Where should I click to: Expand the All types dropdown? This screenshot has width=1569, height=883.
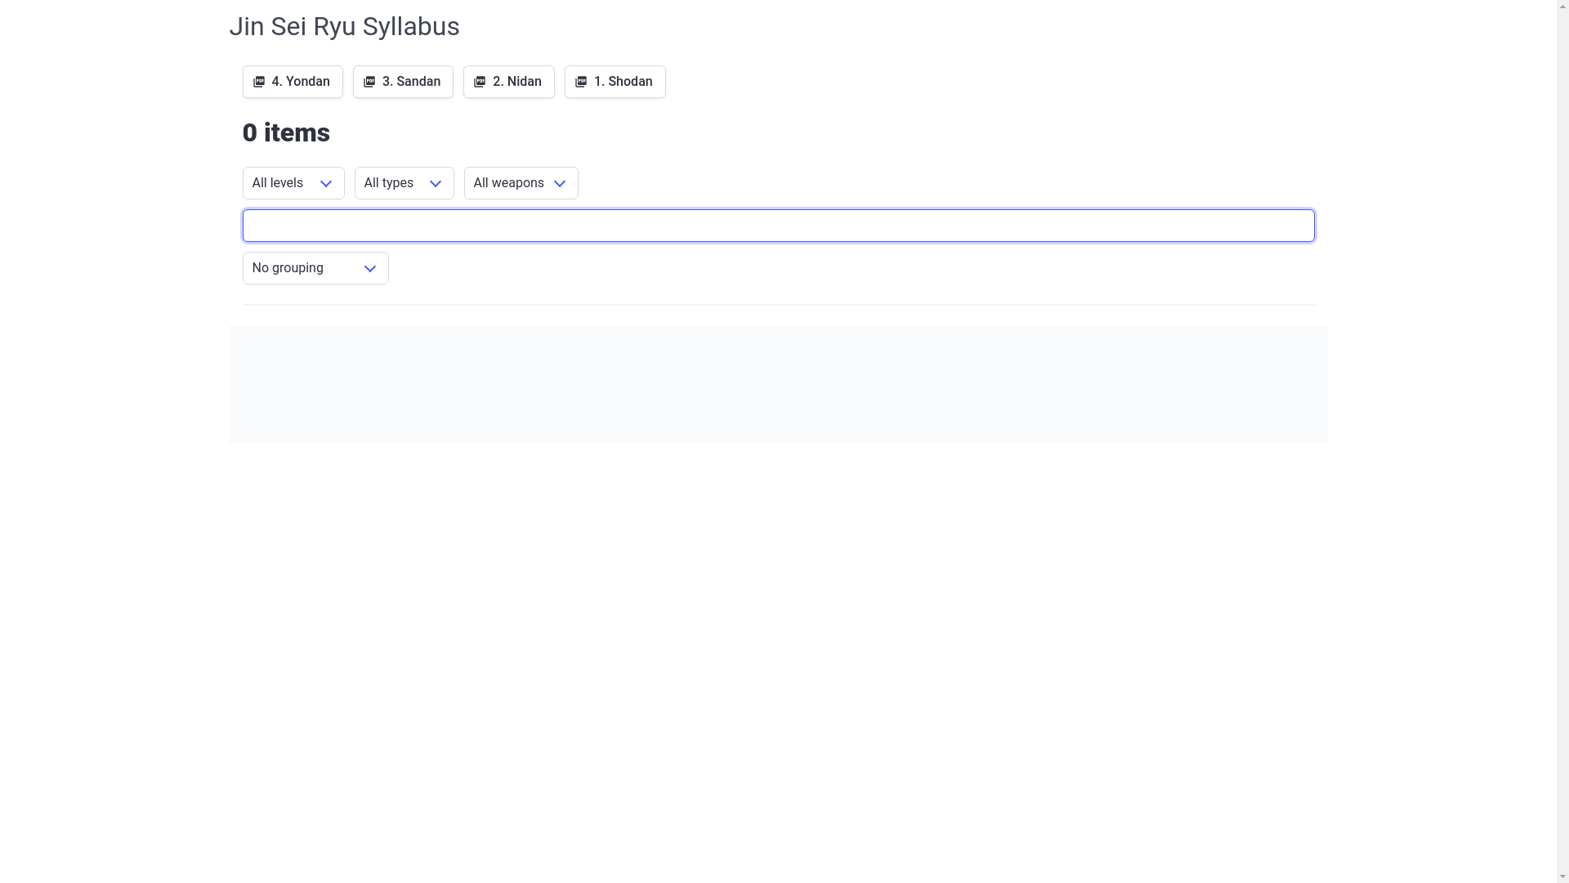pos(405,183)
